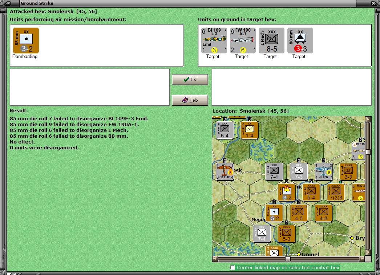Viewport: 380px width, 275px height.
Task: Click the Bf 110 fighter on map edge
Action: 359,151
